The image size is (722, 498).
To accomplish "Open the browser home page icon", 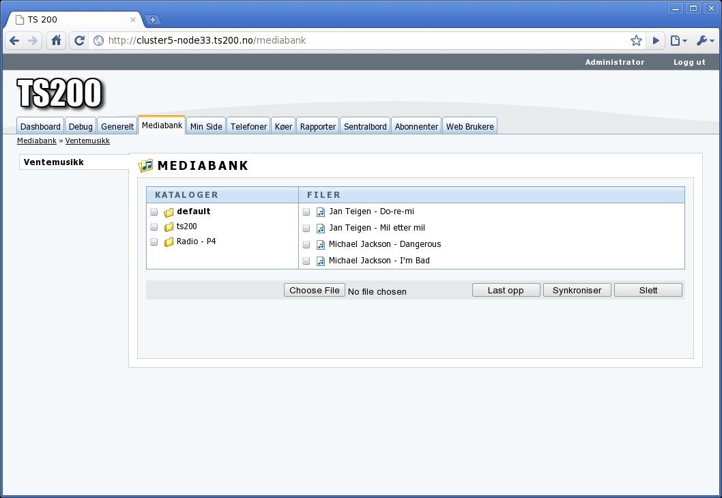I will click(56, 40).
